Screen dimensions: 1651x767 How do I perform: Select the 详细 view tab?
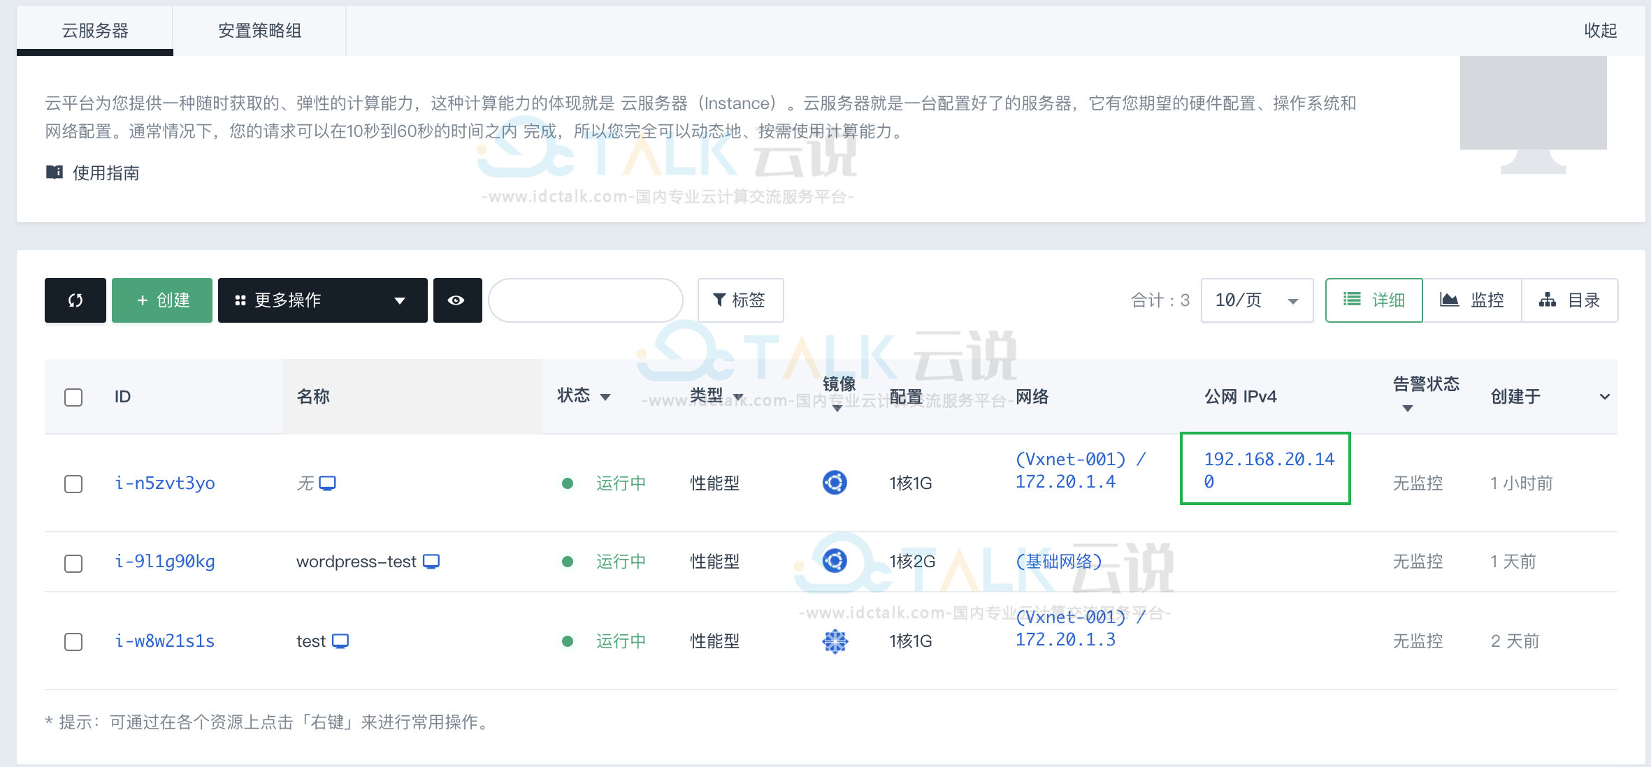tap(1374, 300)
